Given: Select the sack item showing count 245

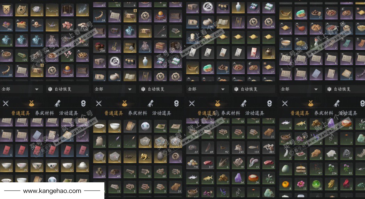Looking at the screenshot, I should point(238,148).
